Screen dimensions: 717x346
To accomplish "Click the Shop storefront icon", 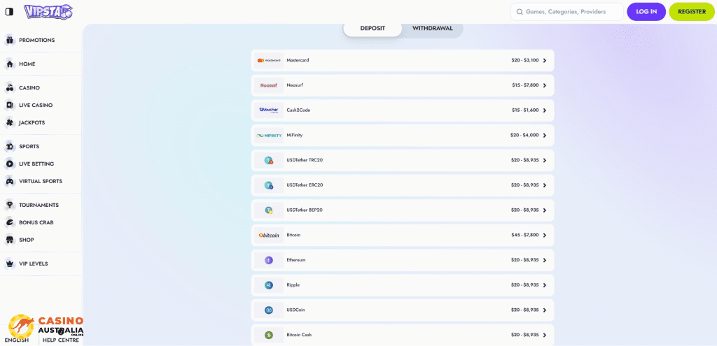I will click(10, 240).
